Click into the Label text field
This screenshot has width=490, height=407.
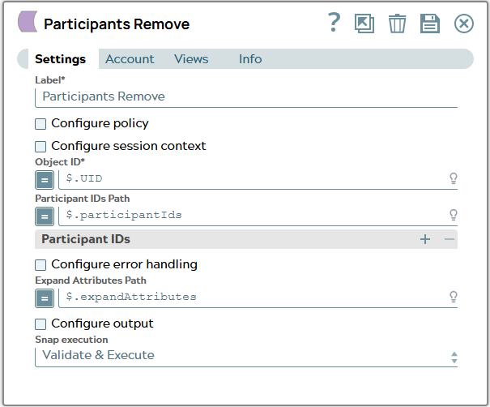246,97
